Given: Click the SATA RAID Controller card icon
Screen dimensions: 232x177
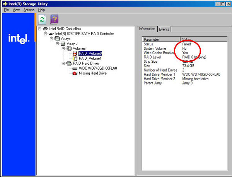Looking at the screenshot, I should point(51,34).
